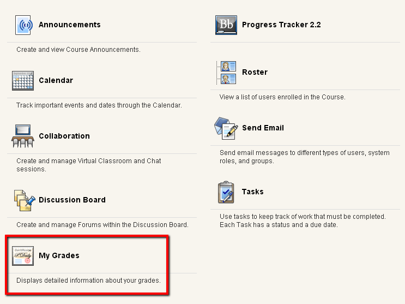
Task: Open the Calendar grid icon
Action: tap(23, 81)
